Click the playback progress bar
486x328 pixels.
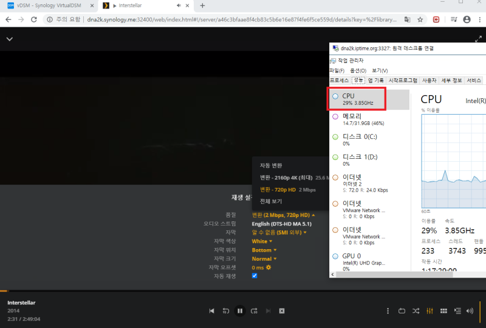click(x=243, y=291)
